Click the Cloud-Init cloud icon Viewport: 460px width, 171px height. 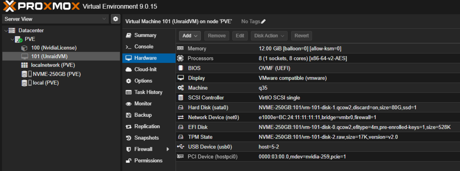(x=128, y=70)
